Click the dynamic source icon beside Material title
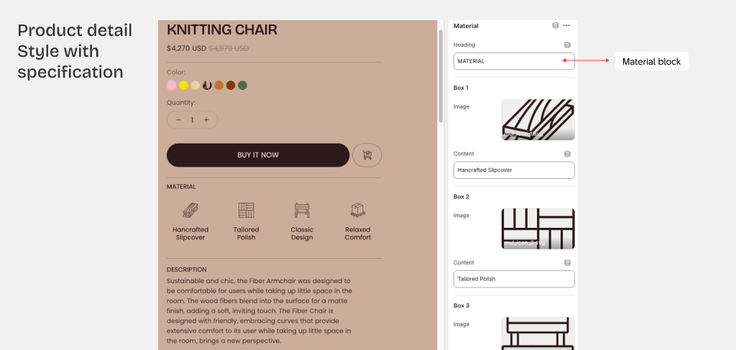The height and width of the screenshot is (350, 736). (555, 26)
